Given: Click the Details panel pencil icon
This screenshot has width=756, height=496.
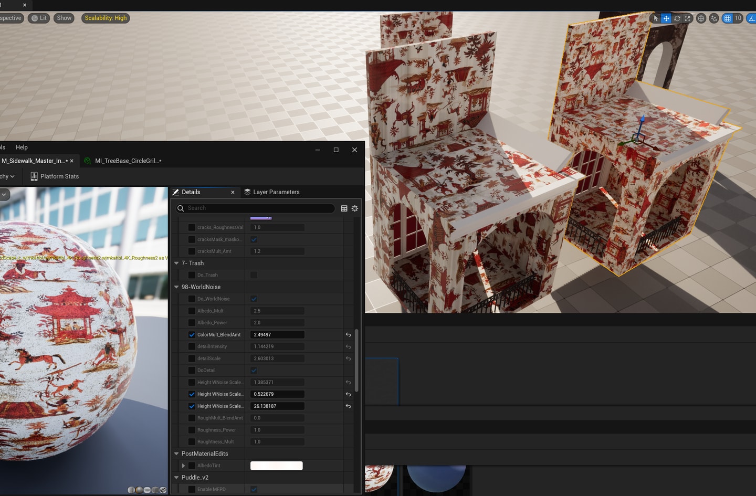Looking at the screenshot, I should point(176,192).
